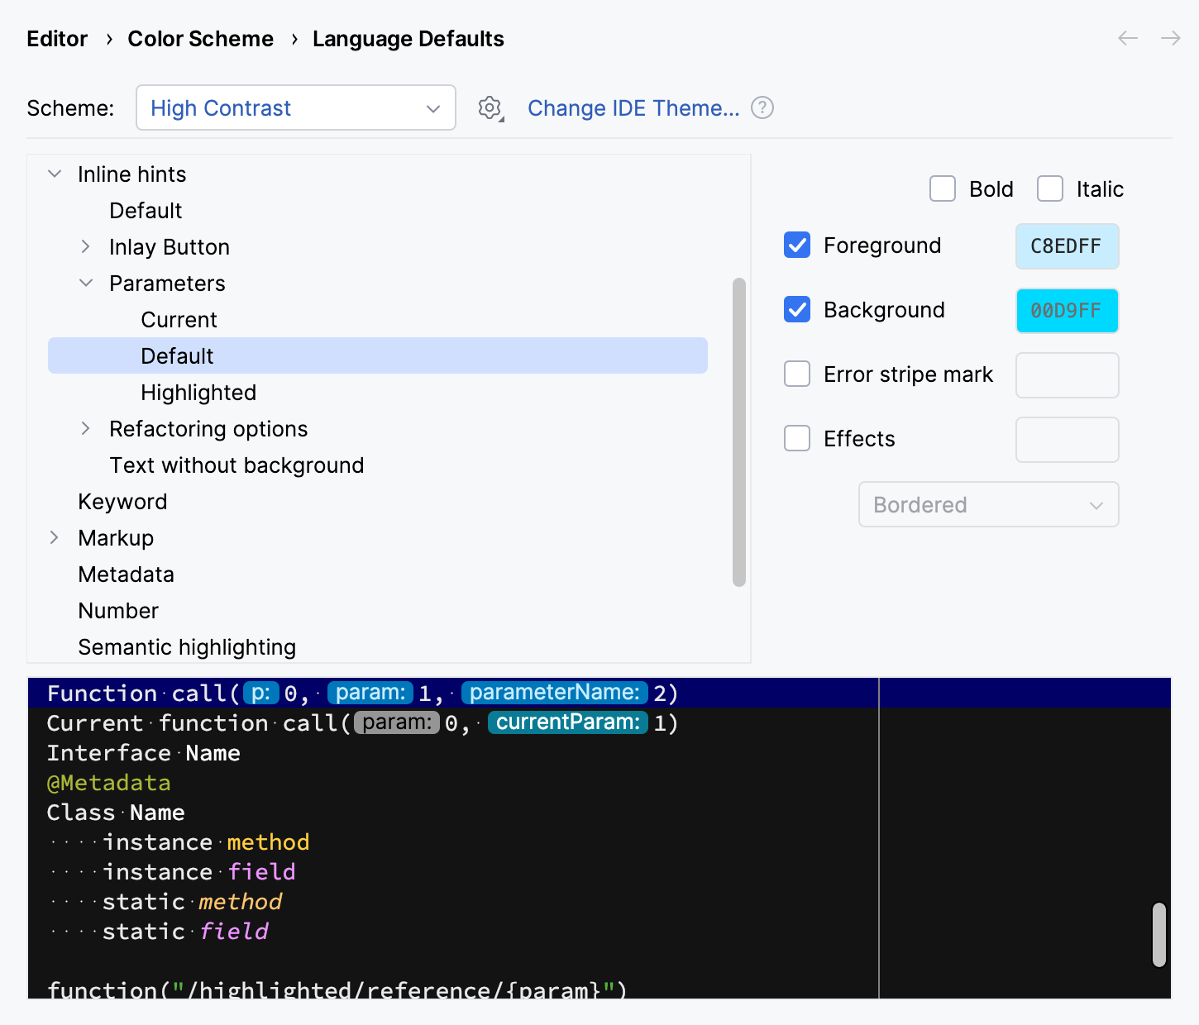
Task: Select the Refactoring options item
Action: (208, 429)
